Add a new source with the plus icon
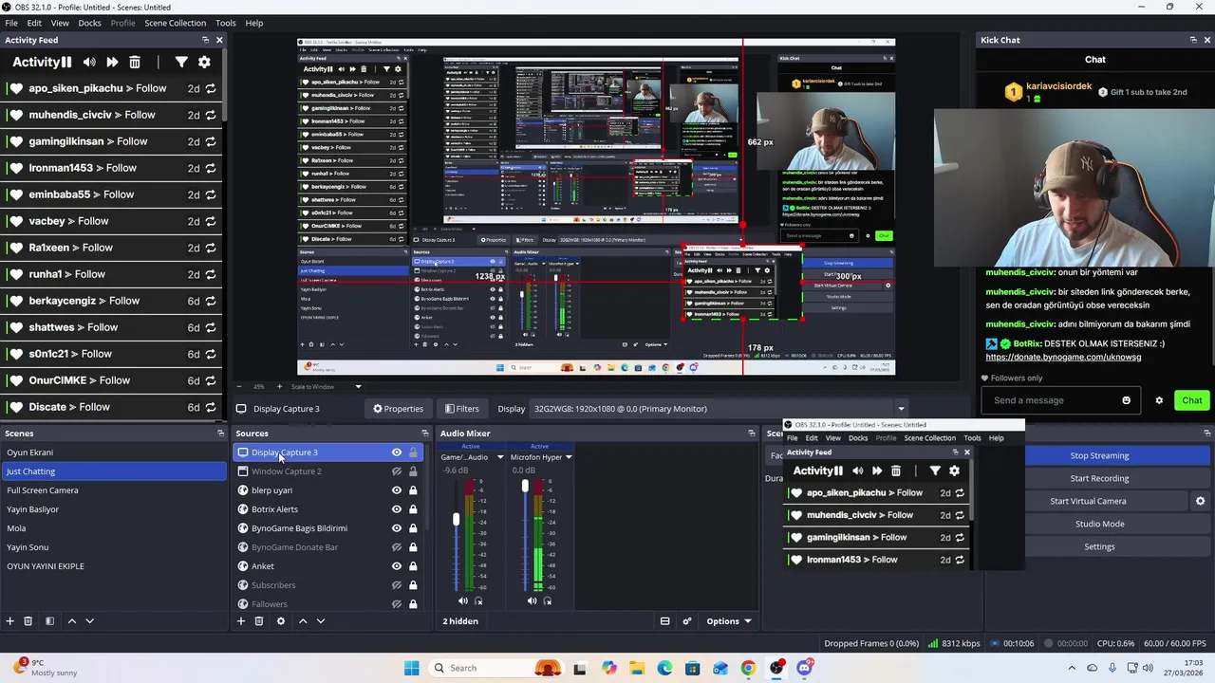Screen dimensions: 1215x683 [241, 621]
